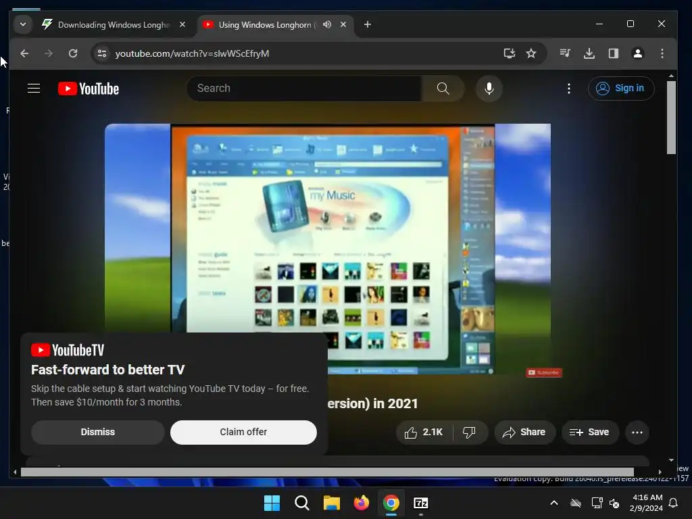Show hidden system tray icons
692x519 pixels.
pyautogui.click(x=554, y=503)
